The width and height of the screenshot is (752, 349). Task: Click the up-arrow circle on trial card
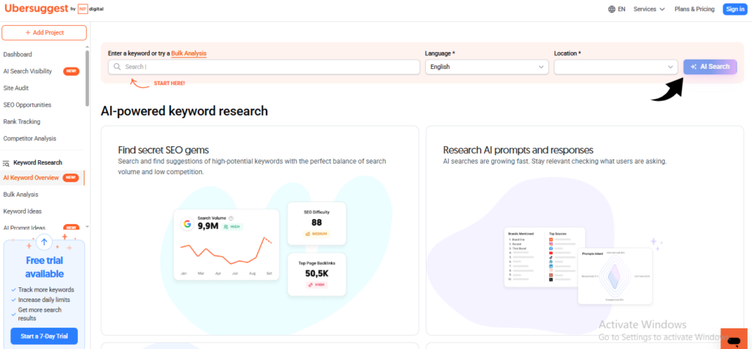click(44, 242)
